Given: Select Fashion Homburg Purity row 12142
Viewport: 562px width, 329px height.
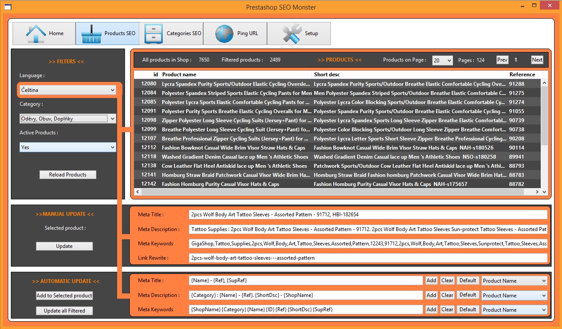Looking at the screenshot, I should (338, 184).
